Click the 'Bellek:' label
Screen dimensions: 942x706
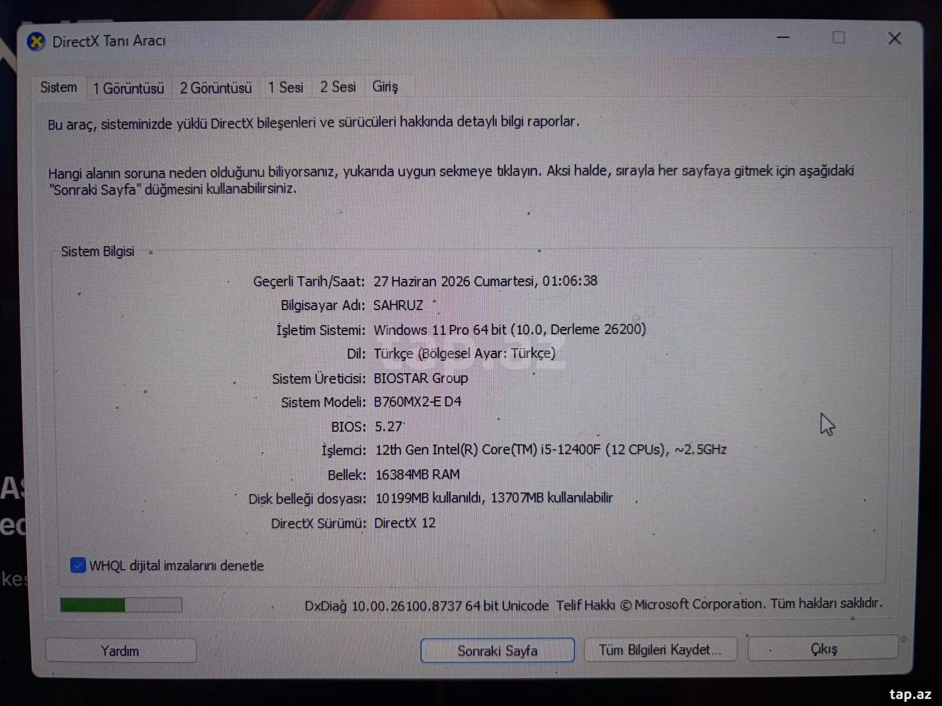click(x=347, y=475)
